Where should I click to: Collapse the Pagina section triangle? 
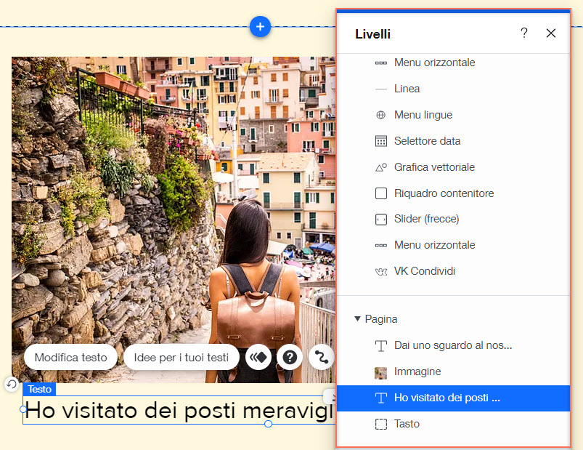[357, 319]
